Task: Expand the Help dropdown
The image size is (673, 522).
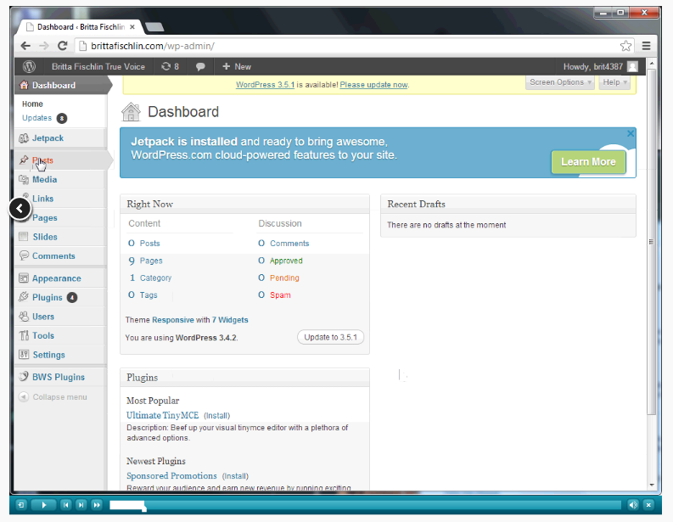Action: [614, 82]
